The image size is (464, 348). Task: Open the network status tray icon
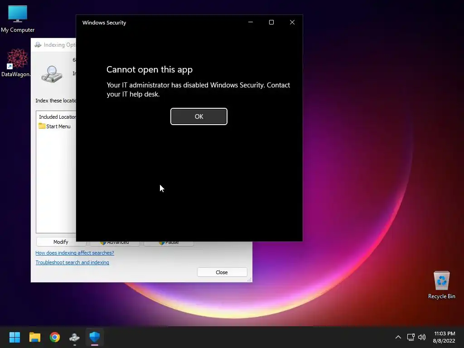(411, 337)
